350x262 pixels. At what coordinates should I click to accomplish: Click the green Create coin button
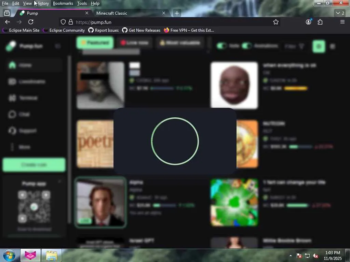34,165
